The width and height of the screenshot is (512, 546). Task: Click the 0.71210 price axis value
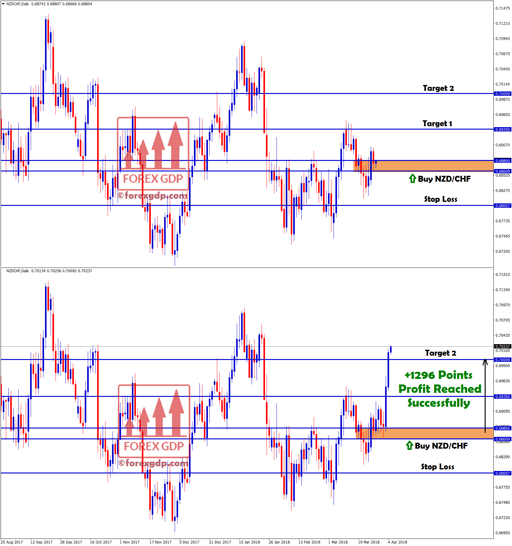503,24
